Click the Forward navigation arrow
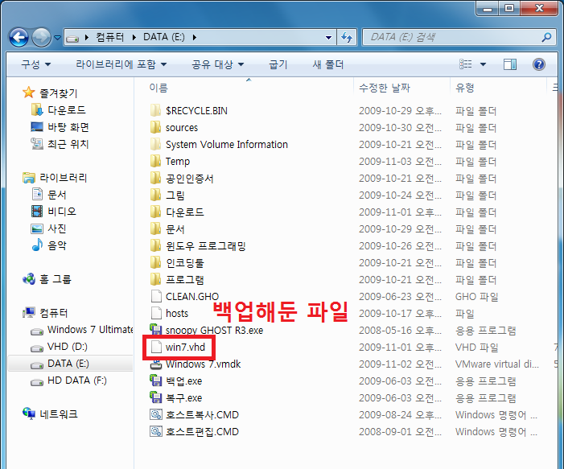 [x=41, y=37]
